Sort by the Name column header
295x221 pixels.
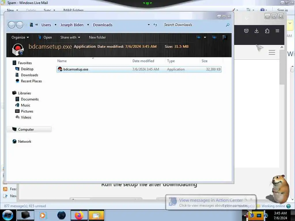(x=93, y=61)
